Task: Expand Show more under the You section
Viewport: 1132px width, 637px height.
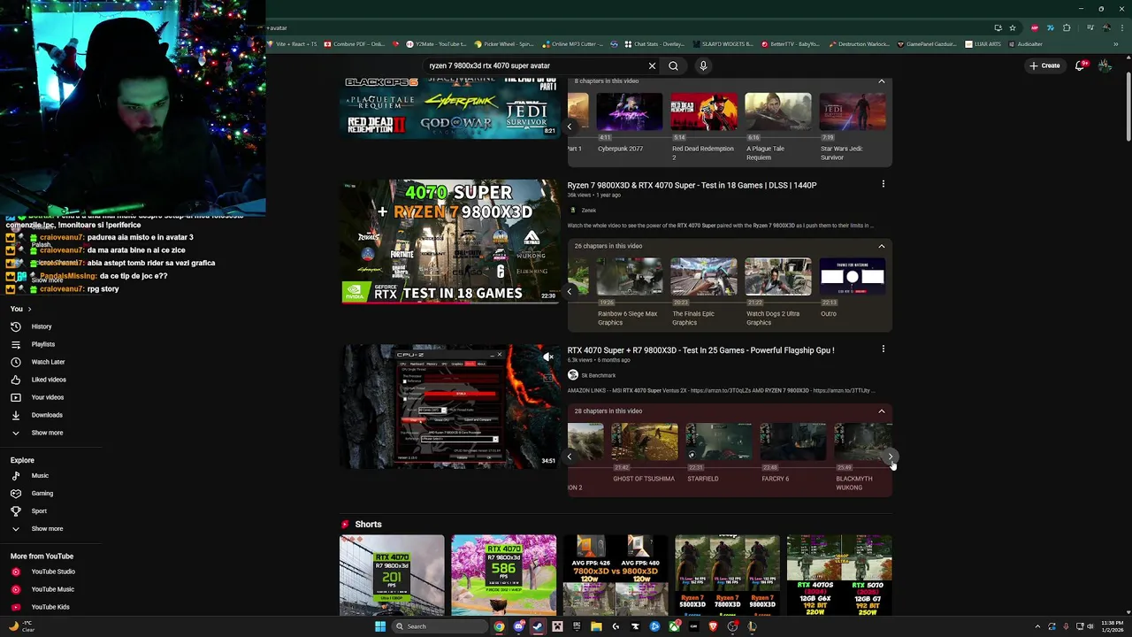Action: [x=47, y=433]
